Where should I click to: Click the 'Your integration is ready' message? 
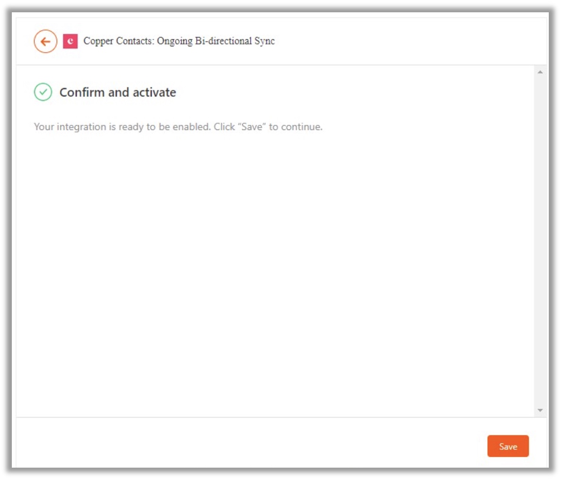(178, 127)
